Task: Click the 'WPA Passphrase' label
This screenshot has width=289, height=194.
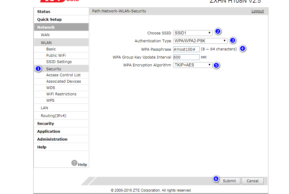Action: point(156,49)
